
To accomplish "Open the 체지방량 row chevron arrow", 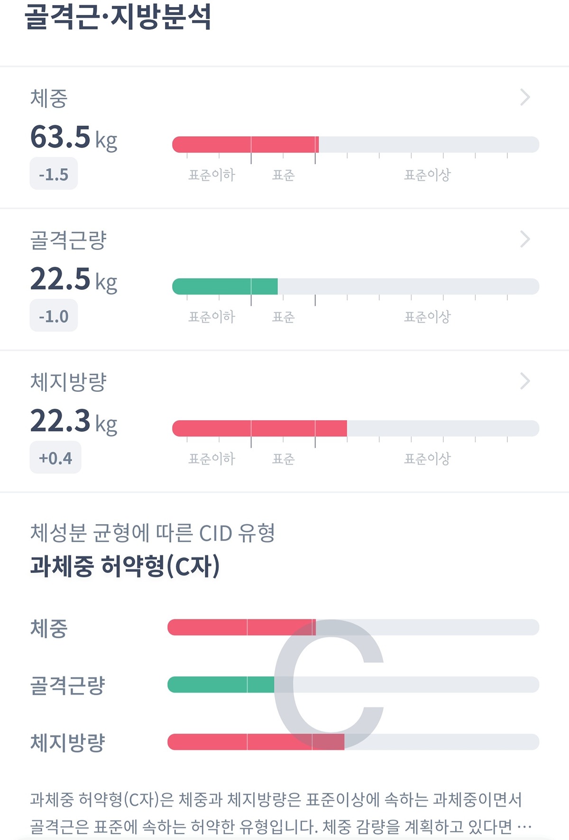I will (525, 381).
